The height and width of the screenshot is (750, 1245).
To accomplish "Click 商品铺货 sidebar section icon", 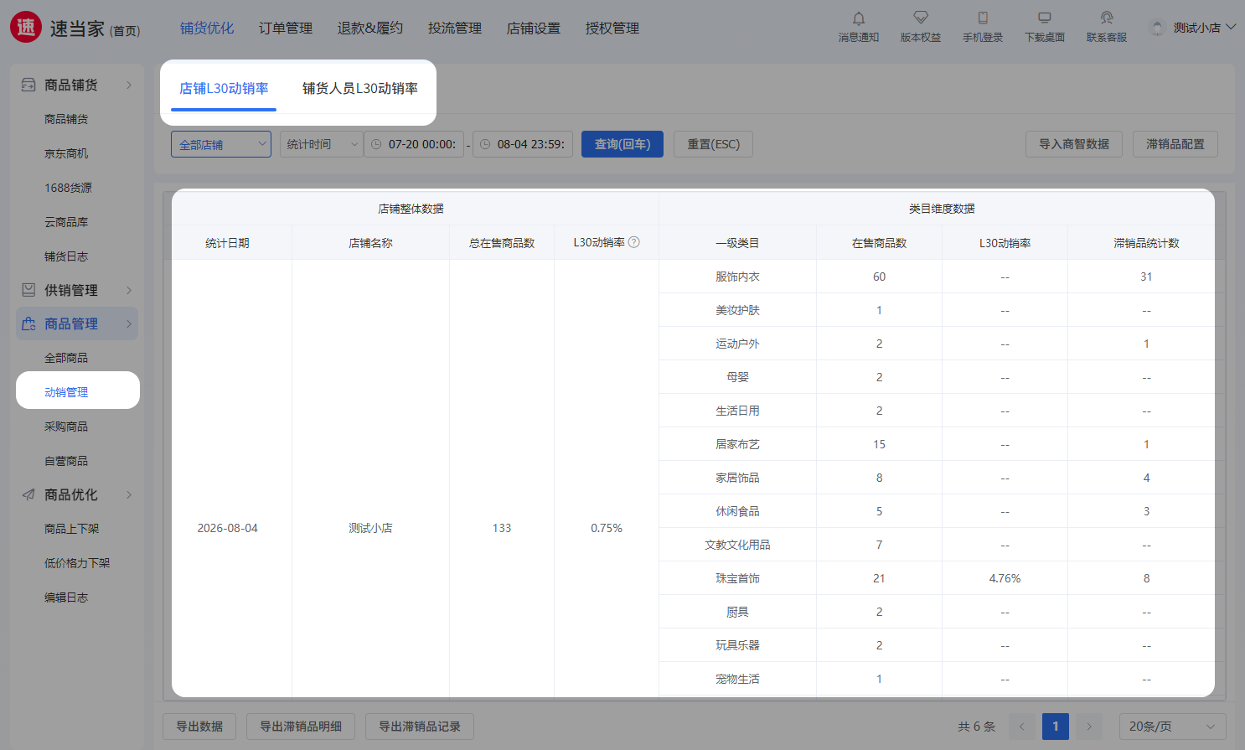I will coord(28,85).
